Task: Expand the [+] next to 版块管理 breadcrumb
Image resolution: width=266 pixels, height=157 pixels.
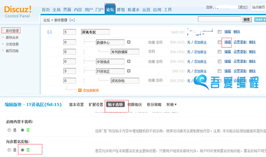Action: [72, 20]
